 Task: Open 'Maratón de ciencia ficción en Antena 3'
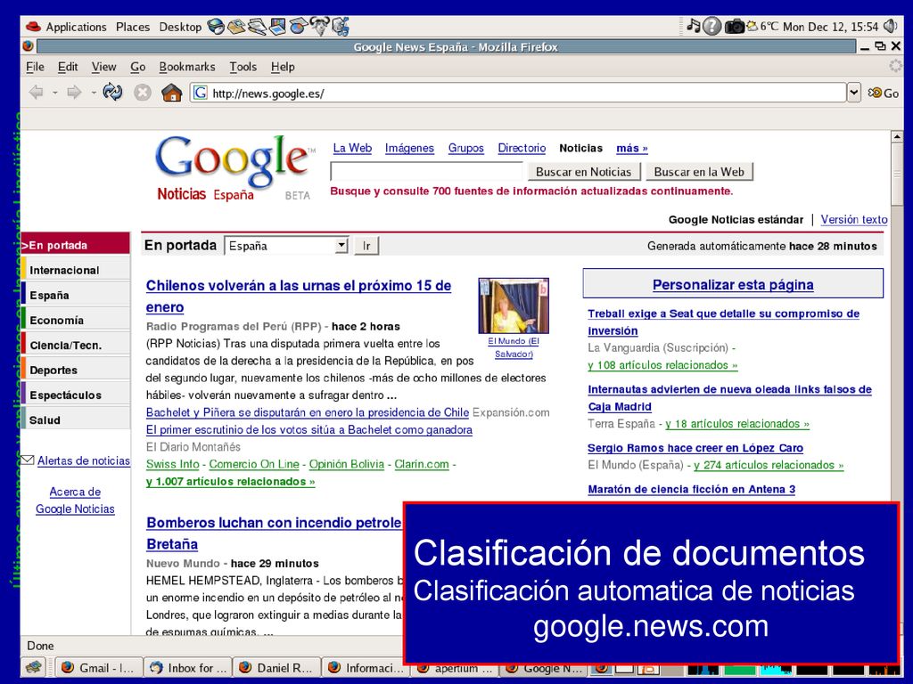click(x=692, y=489)
